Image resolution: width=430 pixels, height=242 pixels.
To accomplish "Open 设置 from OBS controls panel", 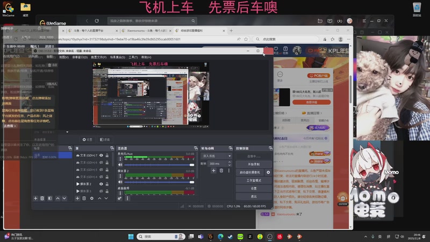I will click(x=254, y=189).
